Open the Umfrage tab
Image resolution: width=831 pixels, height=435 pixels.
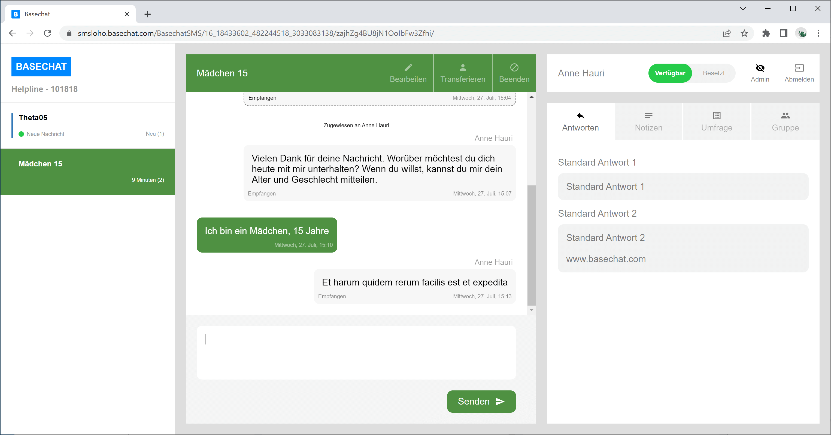pos(717,122)
